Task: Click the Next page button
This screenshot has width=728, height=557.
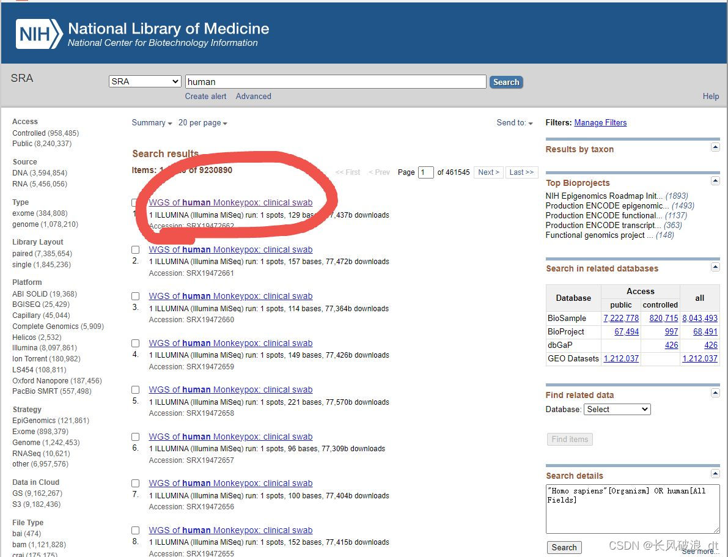Action: [x=488, y=172]
